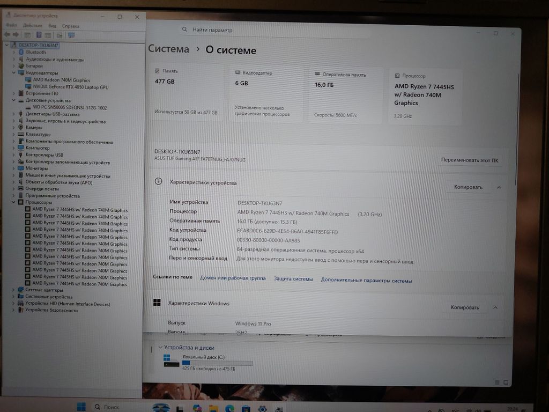Click the Камеры camera icon
This screenshot has width=549, height=412.
click(x=21, y=127)
